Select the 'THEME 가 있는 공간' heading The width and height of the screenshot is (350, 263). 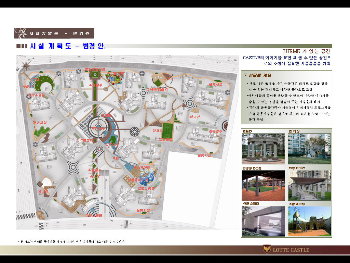(306, 51)
